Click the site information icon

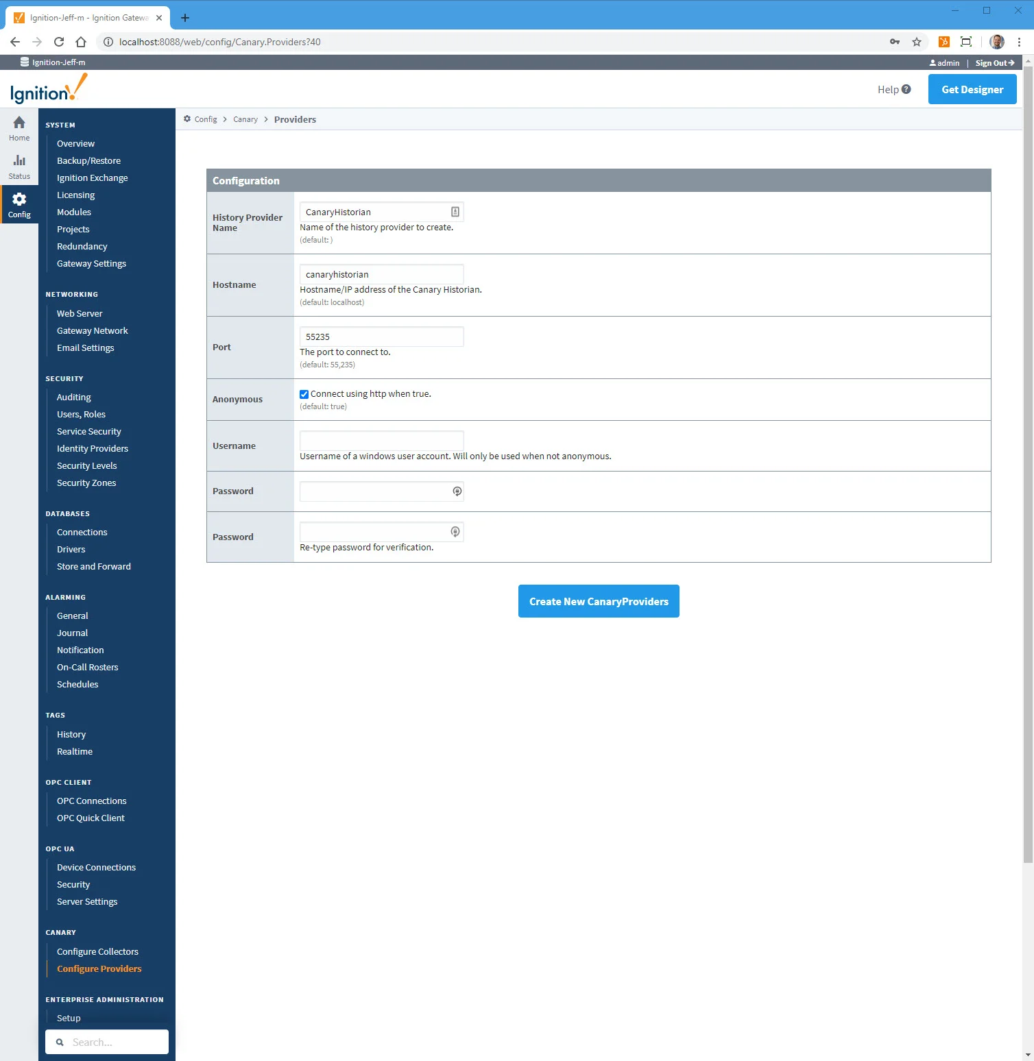tap(108, 42)
